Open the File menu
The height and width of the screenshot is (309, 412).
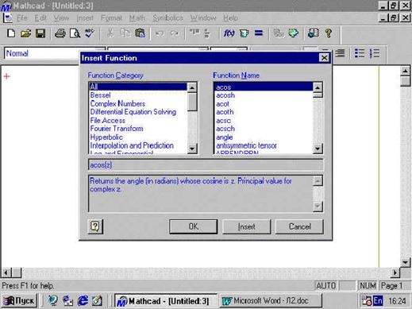21,18
